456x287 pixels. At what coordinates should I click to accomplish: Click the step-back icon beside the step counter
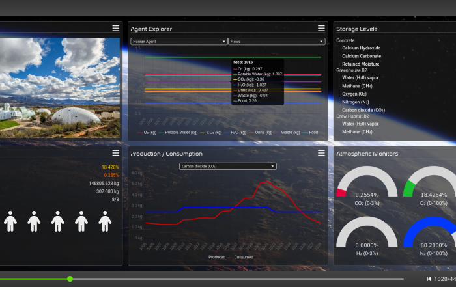click(x=428, y=279)
